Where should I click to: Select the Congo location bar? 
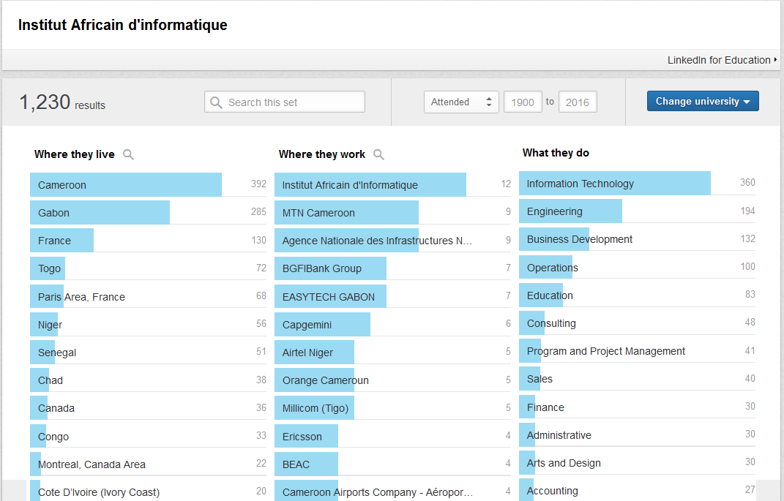[148, 437]
